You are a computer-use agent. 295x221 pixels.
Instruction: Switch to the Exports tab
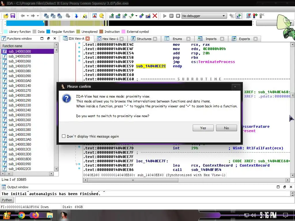tap(244, 39)
